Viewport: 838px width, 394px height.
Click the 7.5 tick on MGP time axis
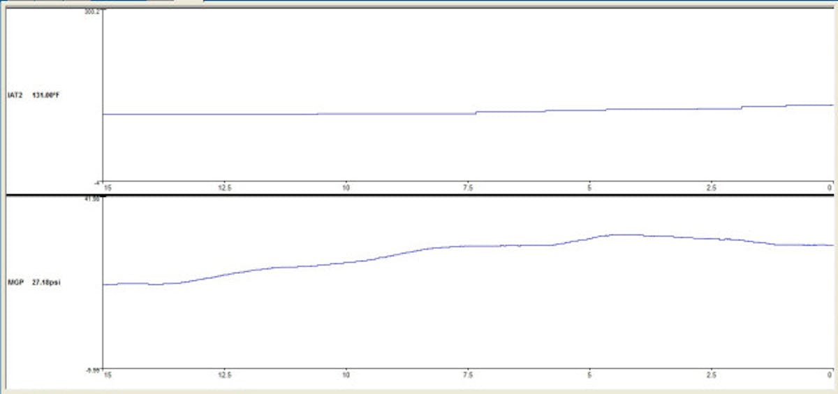468,375
